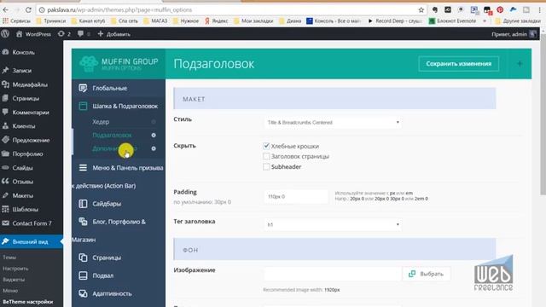The height and width of the screenshot is (307, 546).
Task: Click the plus icon beside save button
Action: click(520, 64)
